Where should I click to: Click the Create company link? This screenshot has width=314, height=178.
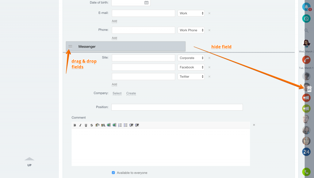tap(131, 93)
